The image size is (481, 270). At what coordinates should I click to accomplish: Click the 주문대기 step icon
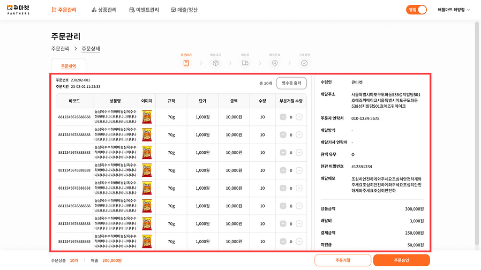click(186, 63)
